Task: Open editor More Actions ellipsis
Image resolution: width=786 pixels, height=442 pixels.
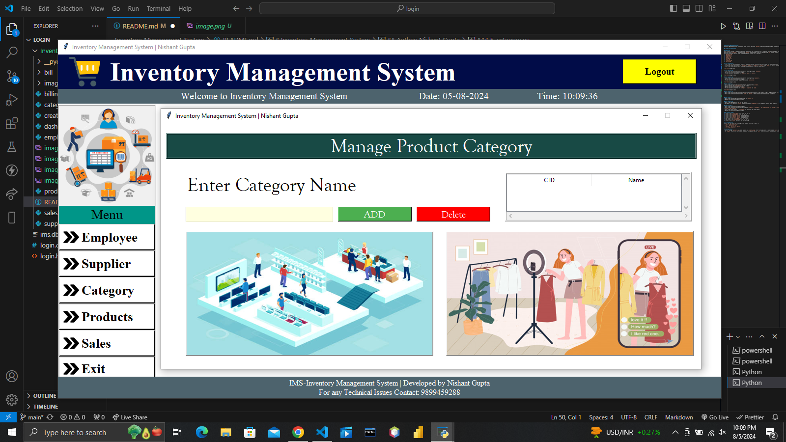Action: pyautogui.click(x=775, y=26)
